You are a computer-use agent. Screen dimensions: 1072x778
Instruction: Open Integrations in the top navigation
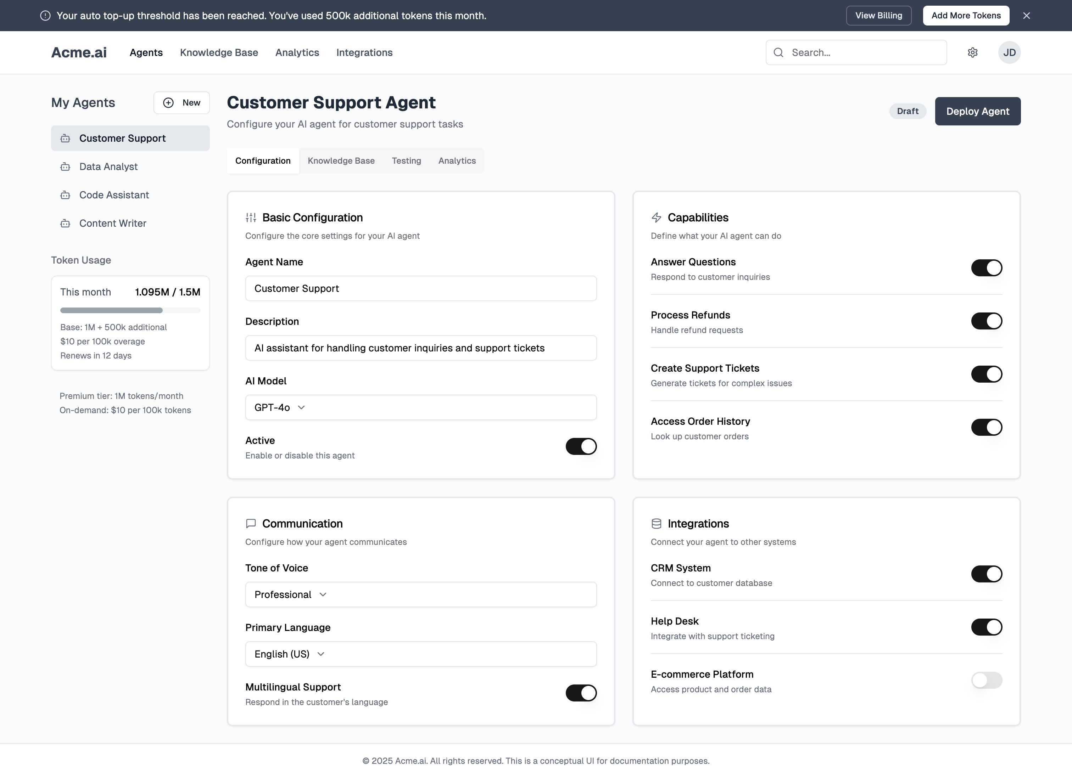364,52
